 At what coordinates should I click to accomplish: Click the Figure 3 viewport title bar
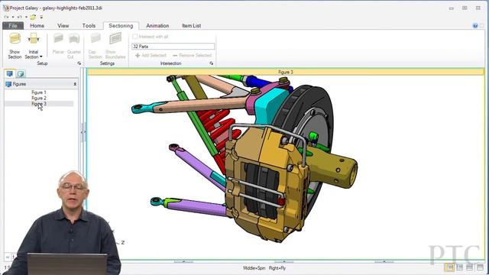tap(285, 72)
